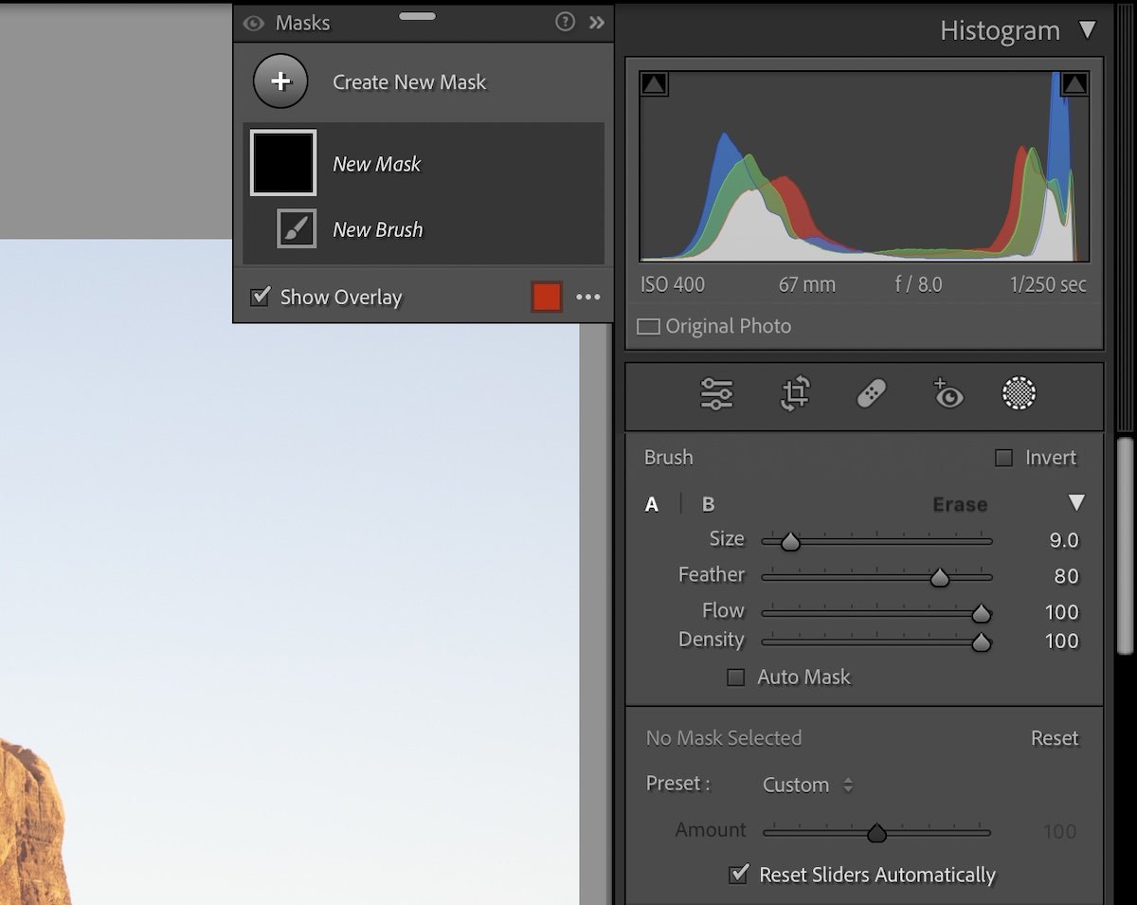
Task: Click Reset in the mask settings panel
Action: (x=1055, y=738)
